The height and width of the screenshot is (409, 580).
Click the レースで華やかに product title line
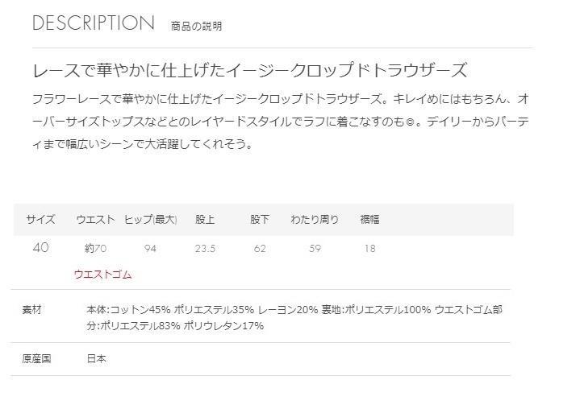pos(250,70)
